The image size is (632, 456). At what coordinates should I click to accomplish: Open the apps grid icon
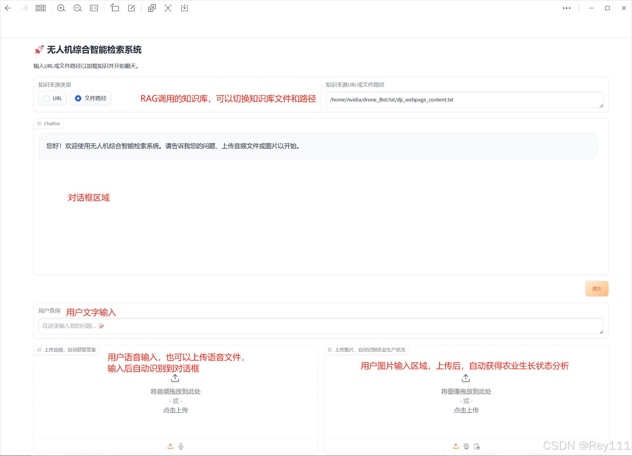coord(40,8)
